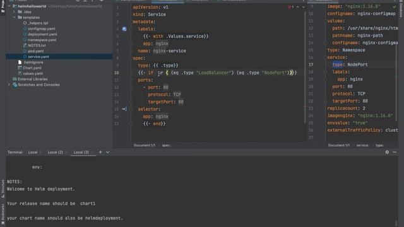
Task: Open the Database tool window on right edge
Action: [x=401, y=9]
